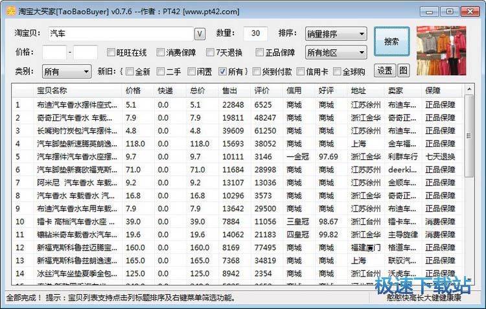The image size is (486, 309).
Task: Open 设置 settings button
Action: [385, 71]
